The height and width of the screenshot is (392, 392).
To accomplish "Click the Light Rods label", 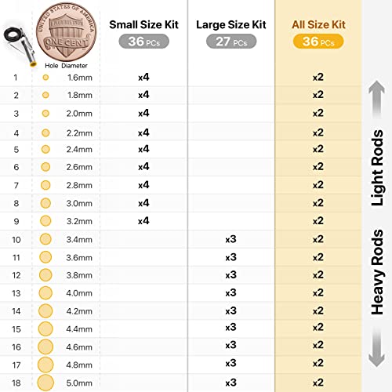I will click(x=377, y=168).
